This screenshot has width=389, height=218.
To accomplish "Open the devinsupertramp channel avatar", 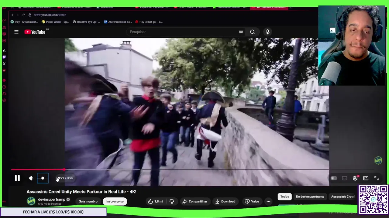I will (x=31, y=201).
